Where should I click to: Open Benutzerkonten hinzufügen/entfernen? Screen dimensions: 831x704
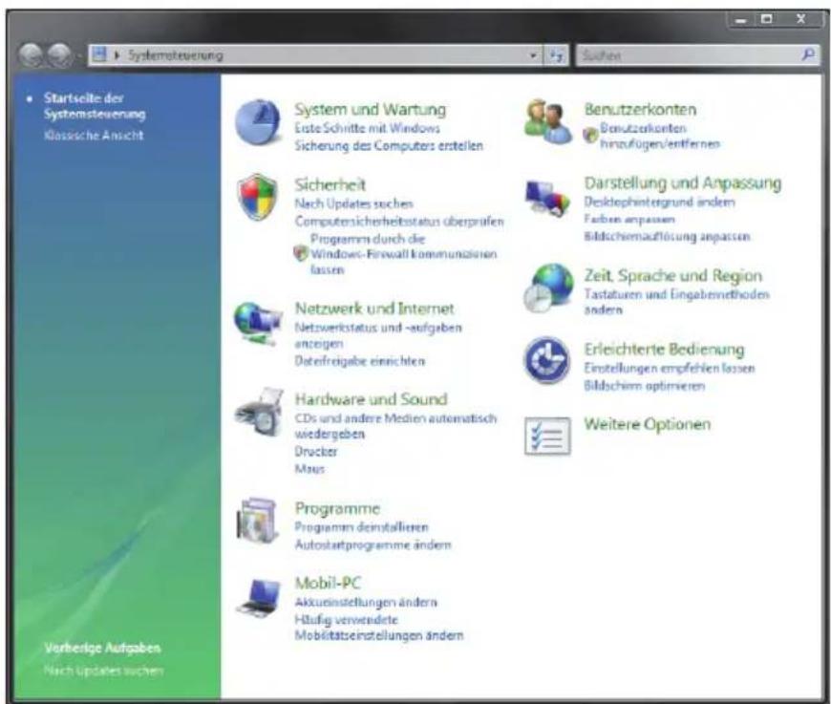point(660,136)
